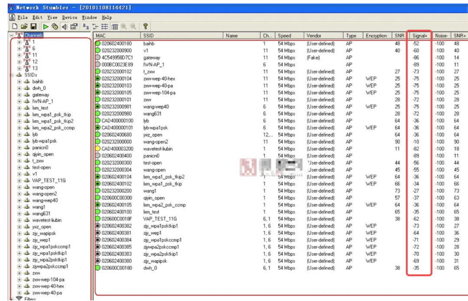Sort by the Speed column header
Image resolution: width=468 pixels, height=301 pixels.
[x=289, y=35]
